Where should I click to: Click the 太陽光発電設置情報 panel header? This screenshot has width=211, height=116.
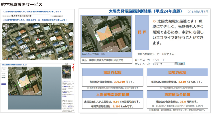113,95
